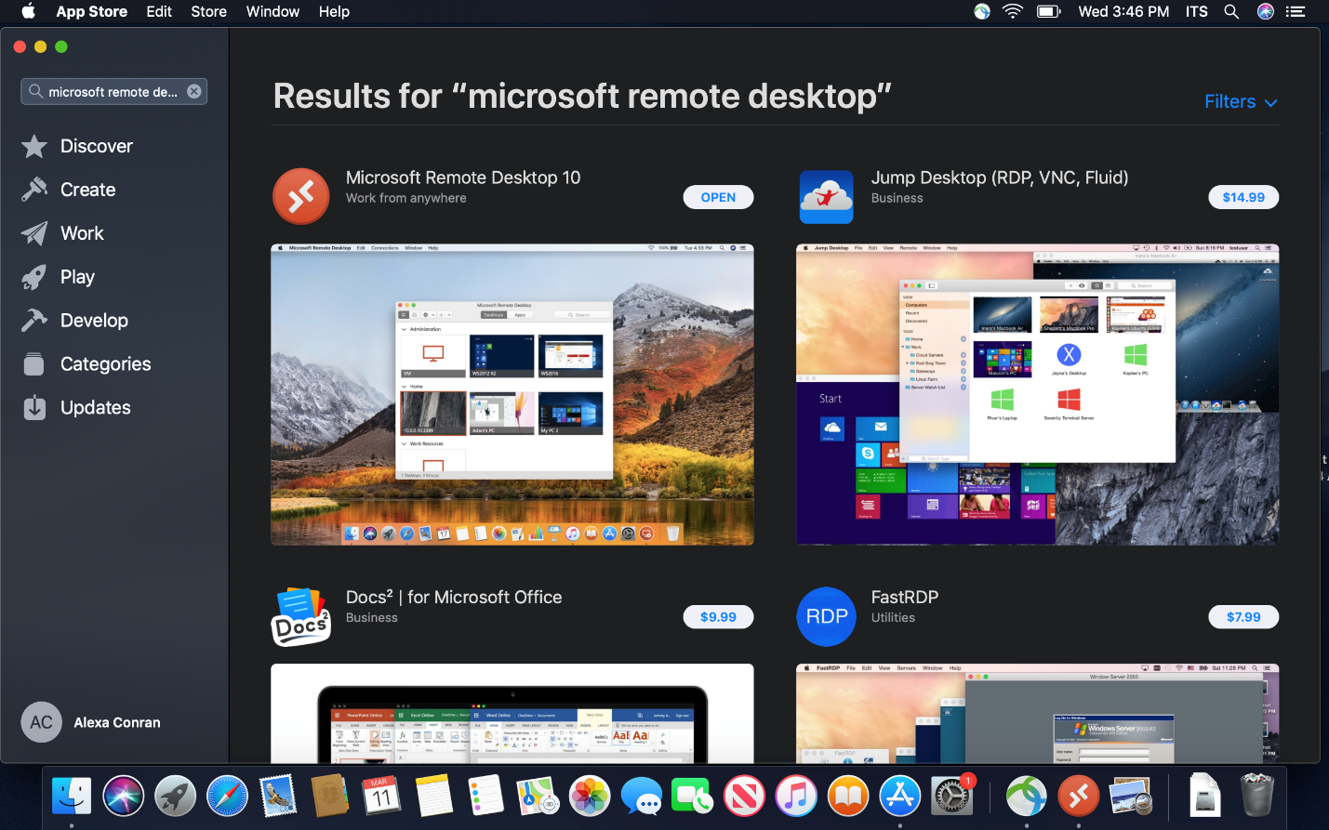The height and width of the screenshot is (830, 1329).
Task: Open the Discover section star icon
Action: coord(34,146)
